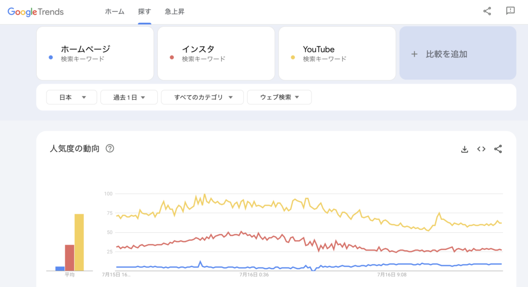The height and width of the screenshot is (287, 528).
Task: Open the send feedback icon
Action: pos(510,11)
